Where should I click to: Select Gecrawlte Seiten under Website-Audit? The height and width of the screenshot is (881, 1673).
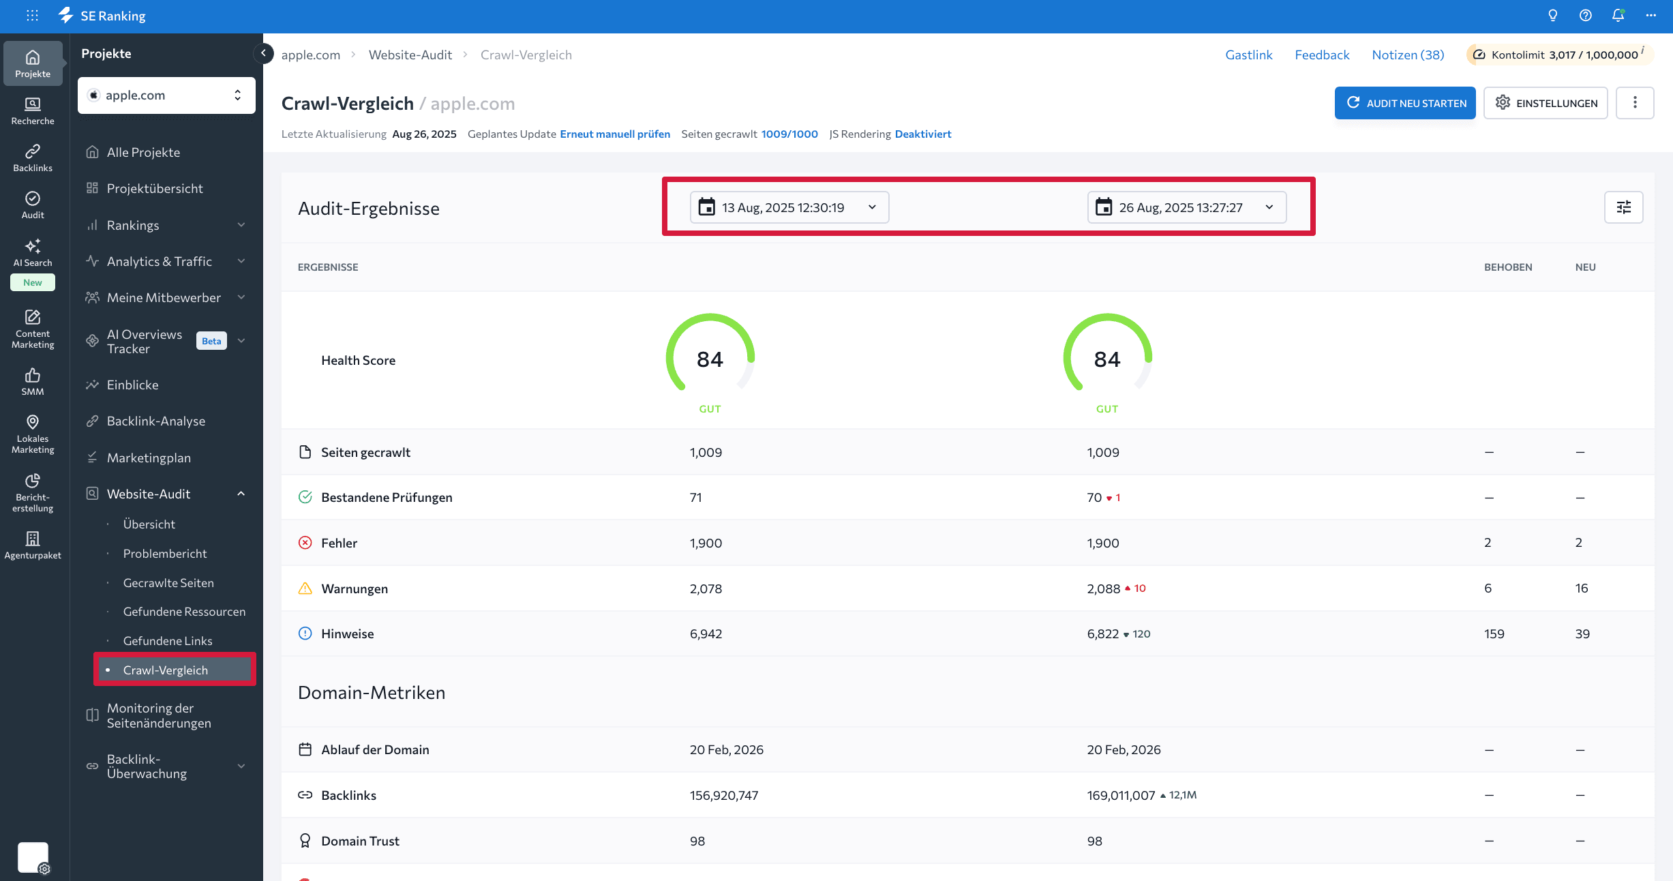(168, 582)
